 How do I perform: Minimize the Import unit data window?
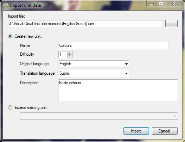pyautogui.click(x=152, y=4)
